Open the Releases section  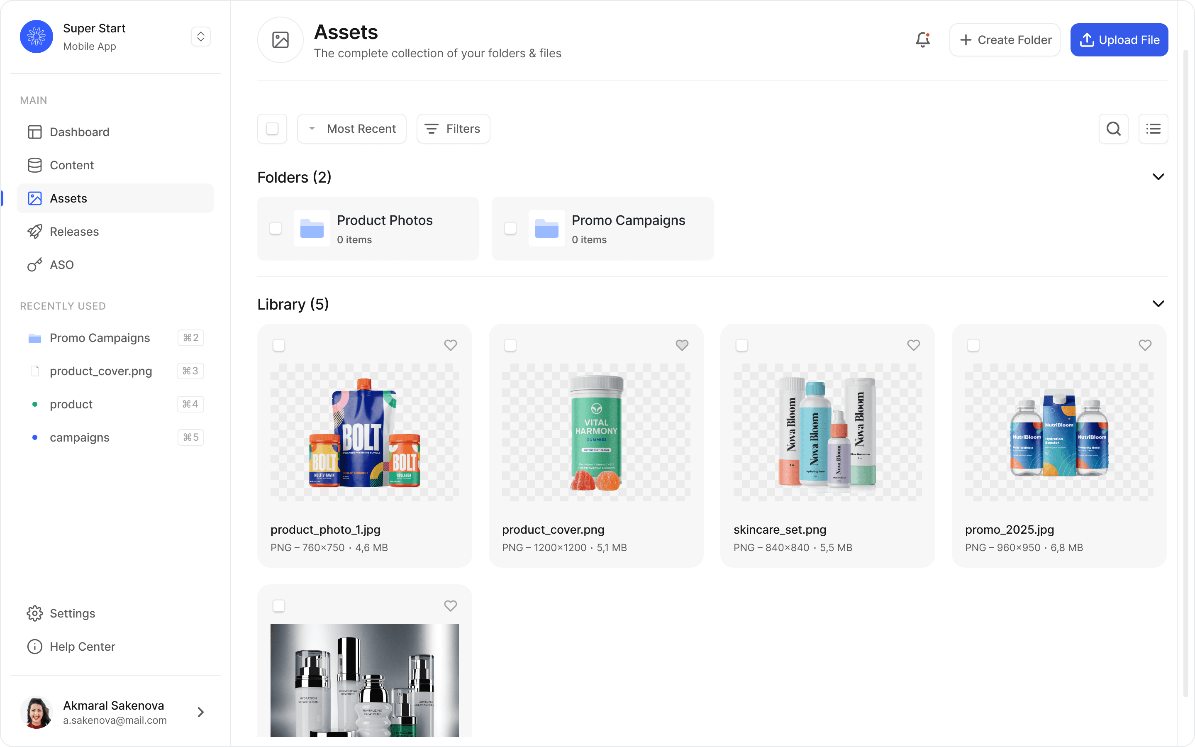pos(75,231)
